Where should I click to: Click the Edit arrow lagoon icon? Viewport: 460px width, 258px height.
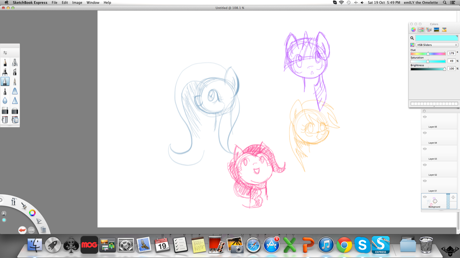[x=39, y=221]
